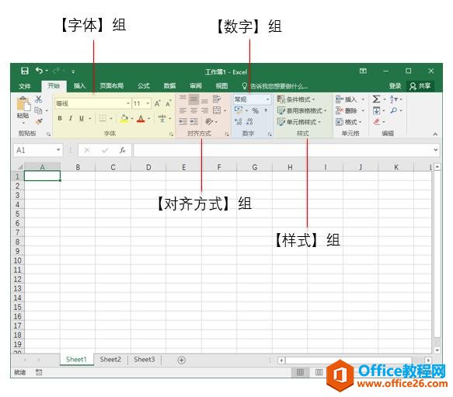The width and height of the screenshot is (453, 397).
Task: Toggle Underline formatting
Action: [x=82, y=118]
